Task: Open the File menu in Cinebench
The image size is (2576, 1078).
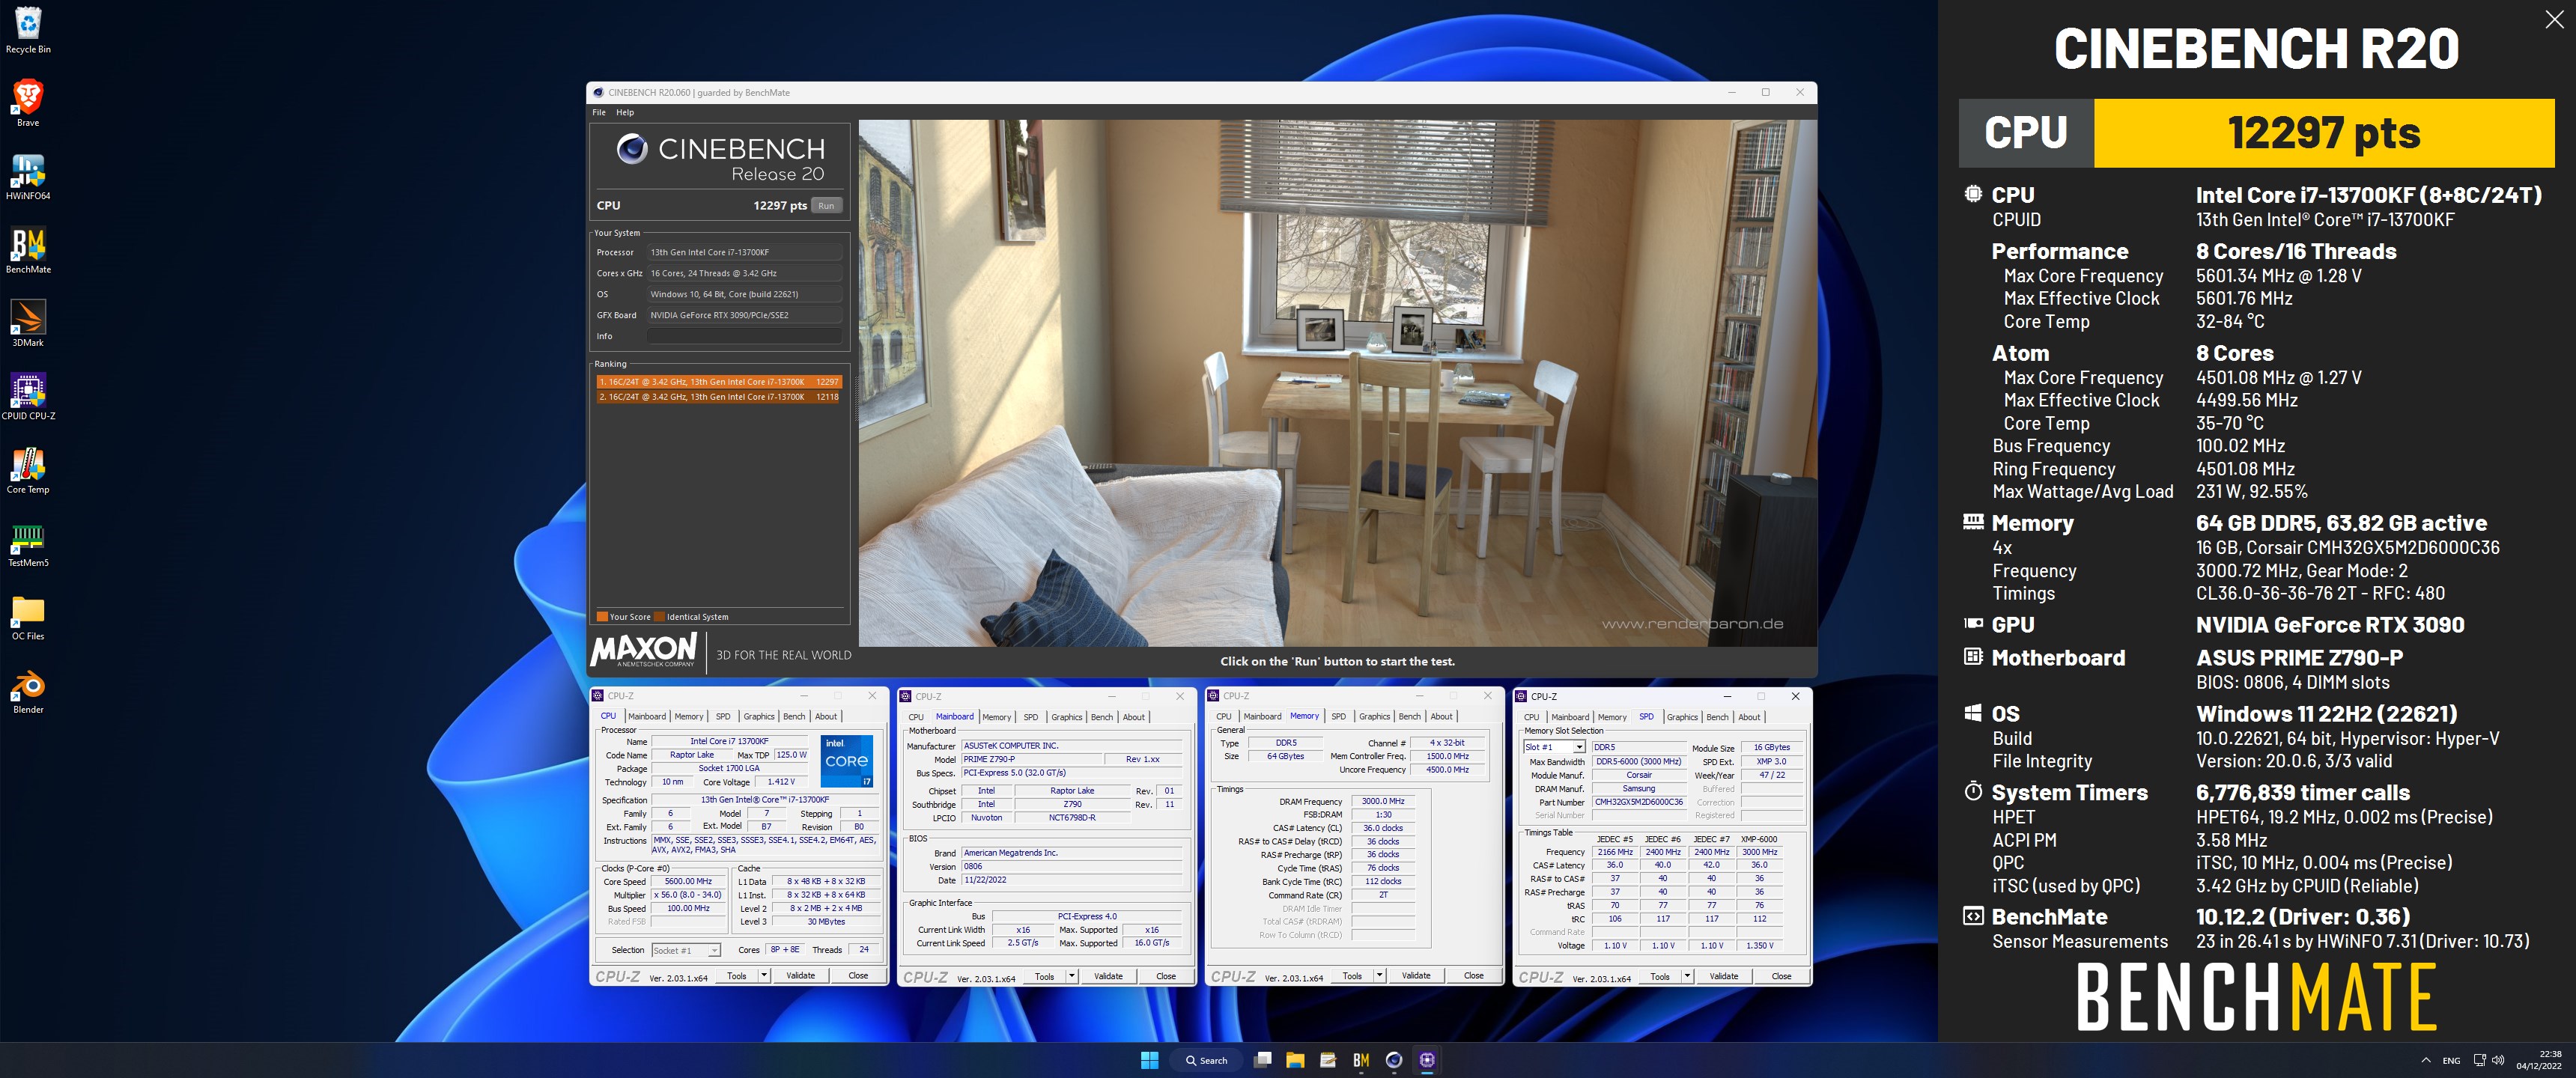Action: [599, 112]
